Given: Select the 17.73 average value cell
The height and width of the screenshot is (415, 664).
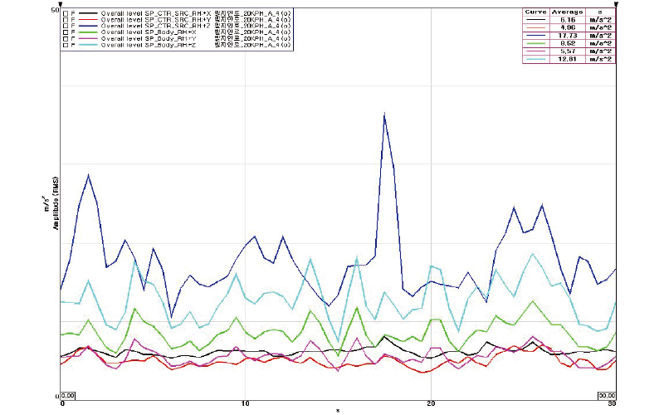Looking at the screenshot, I should 566,34.
